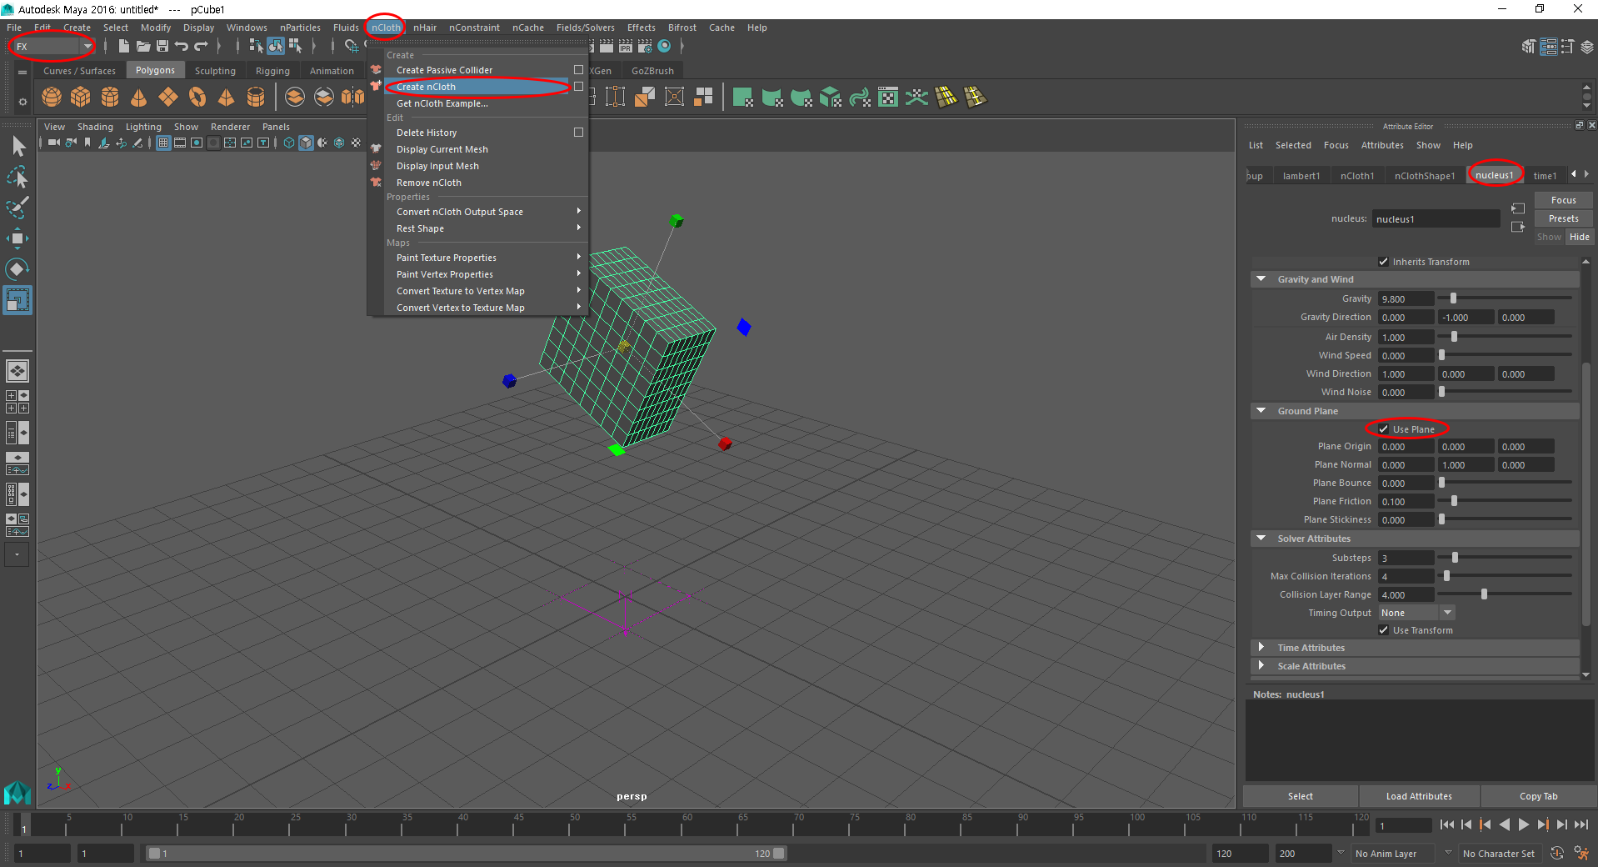Click the Hide button
1598x867 pixels.
[x=1579, y=237]
